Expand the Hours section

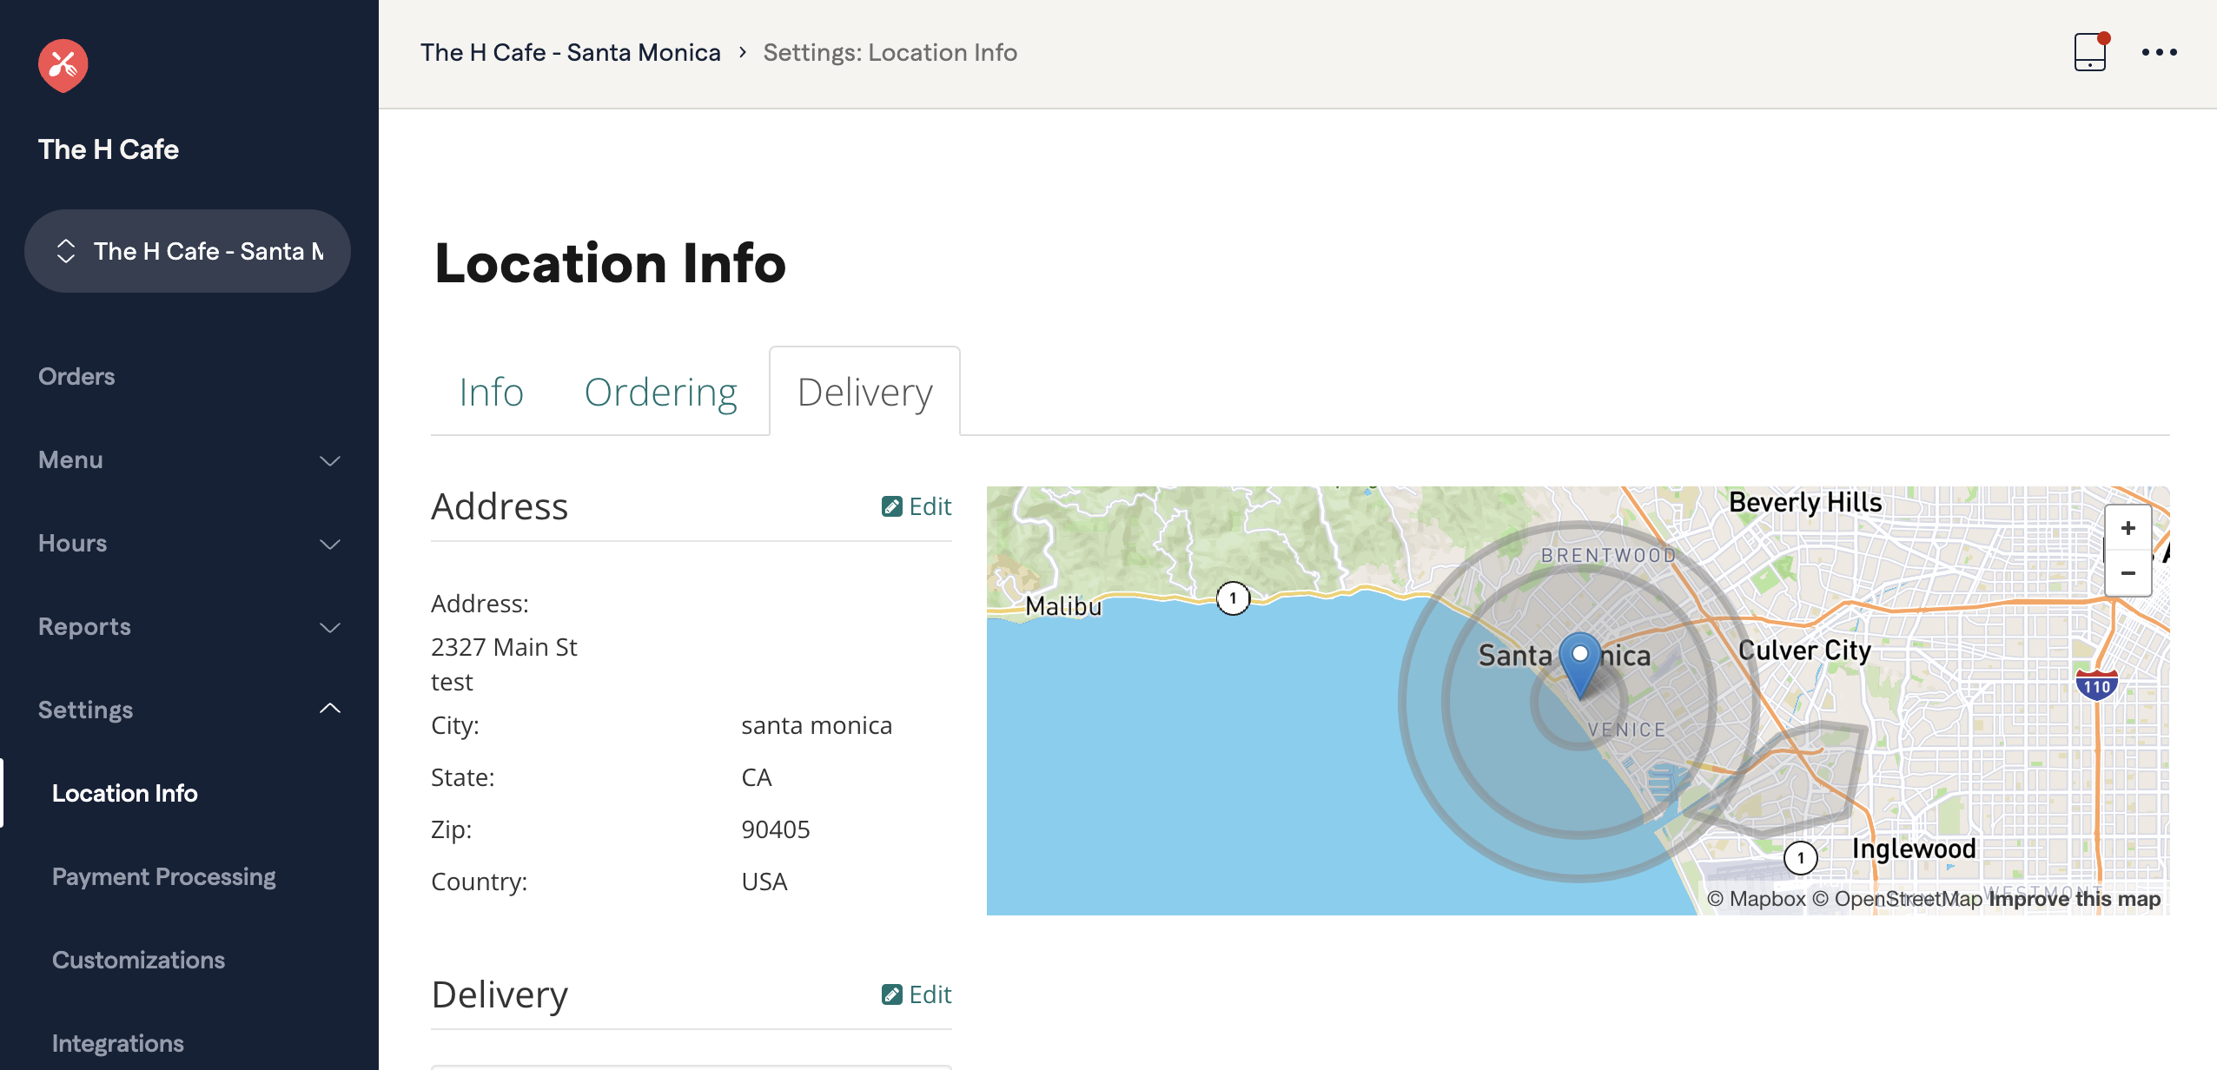tap(329, 545)
